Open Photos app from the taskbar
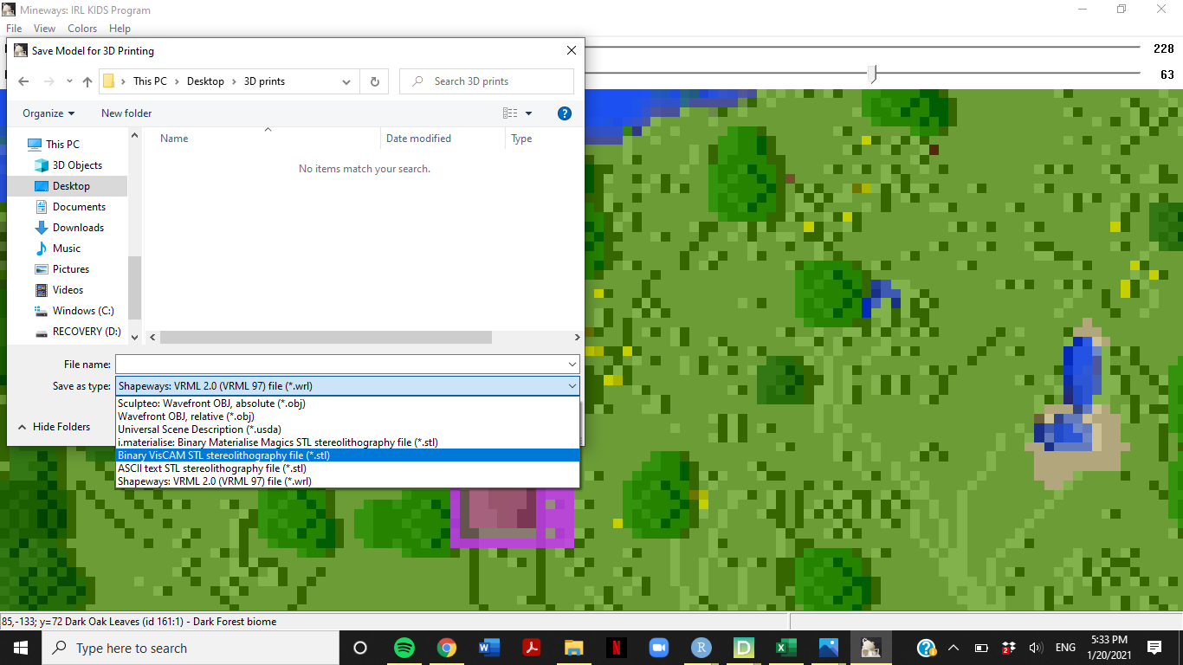The height and width of the screenshot is (665, 1183). (828, 648)
